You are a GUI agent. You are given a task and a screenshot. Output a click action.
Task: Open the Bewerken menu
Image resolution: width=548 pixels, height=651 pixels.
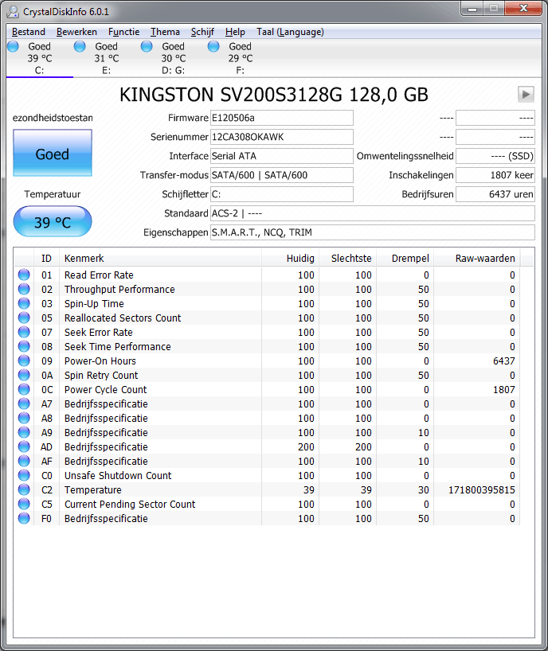[76, 32]
